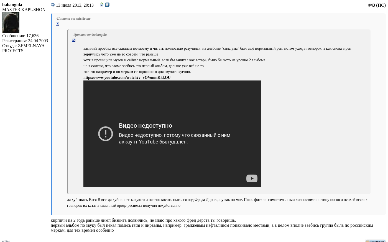Click the ПС link in post header
The height and width of the screenshot is (242, 388).
[x=381, y=5]
